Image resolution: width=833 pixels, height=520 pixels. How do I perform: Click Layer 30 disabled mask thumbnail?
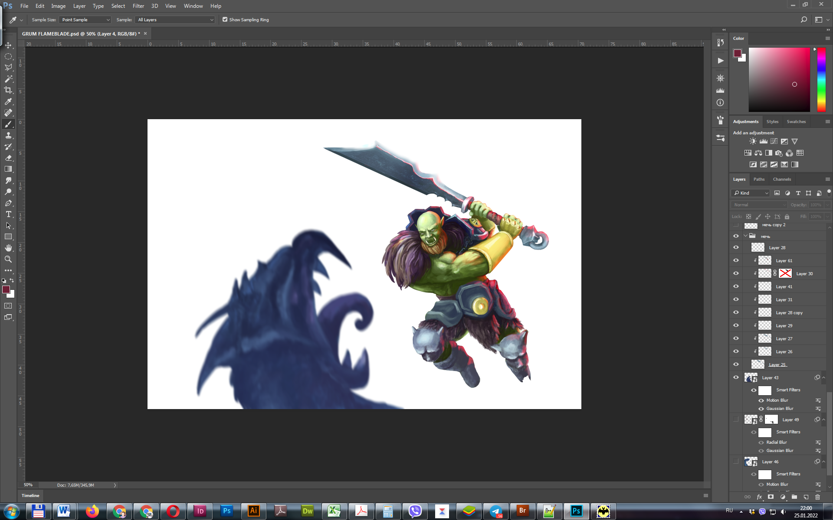coord(785,273)
